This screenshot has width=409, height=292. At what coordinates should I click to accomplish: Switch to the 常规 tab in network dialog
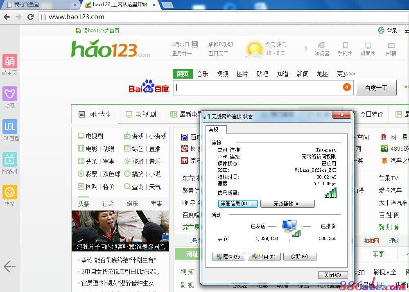coord(215,129)
